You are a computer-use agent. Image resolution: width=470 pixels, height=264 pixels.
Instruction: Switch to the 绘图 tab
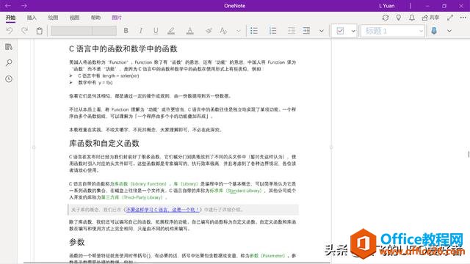(x=53, y=18)
